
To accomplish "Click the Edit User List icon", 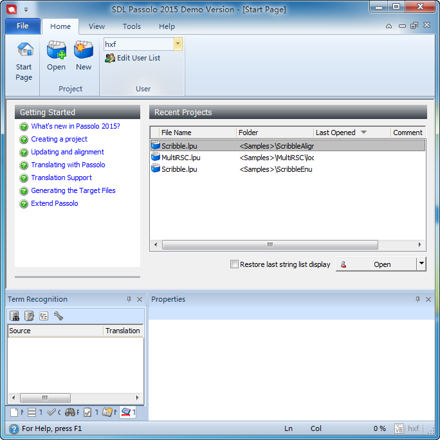I will pyautogui.click(x=110, y=58).
